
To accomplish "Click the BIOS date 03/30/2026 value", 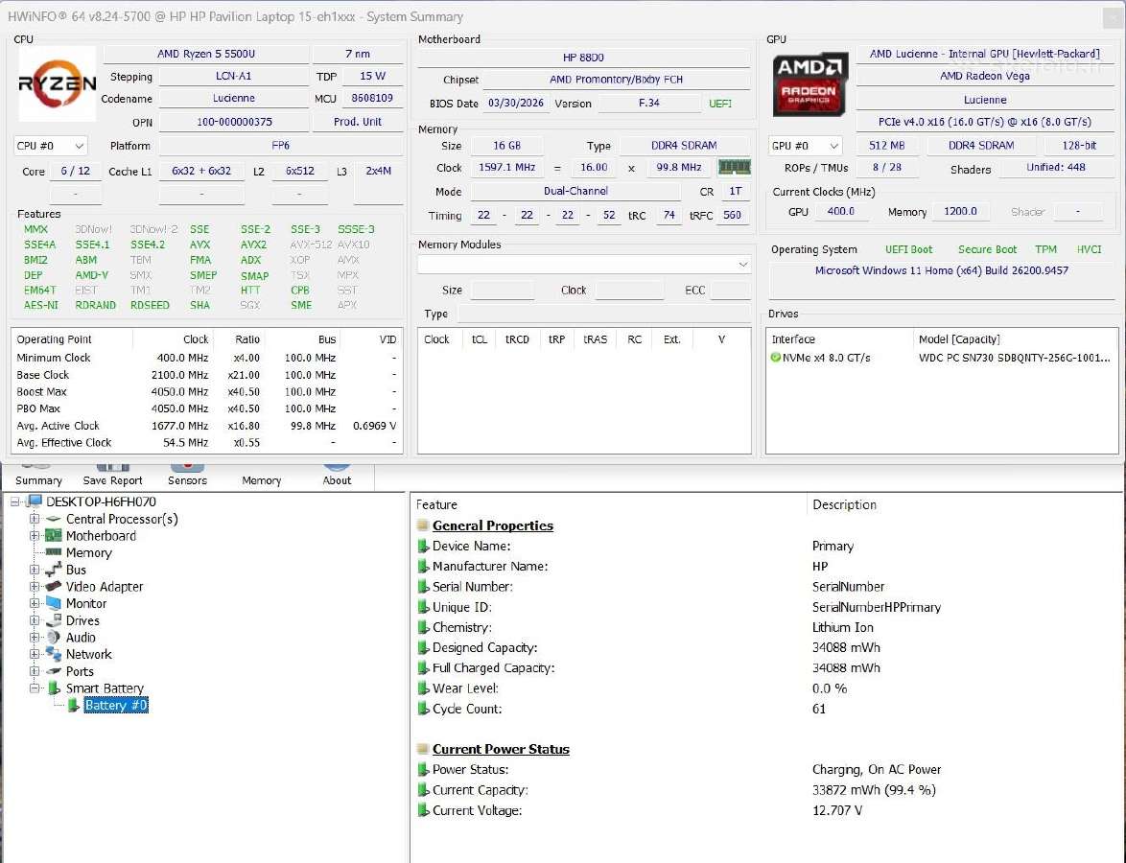I will [x=516, y=103].
